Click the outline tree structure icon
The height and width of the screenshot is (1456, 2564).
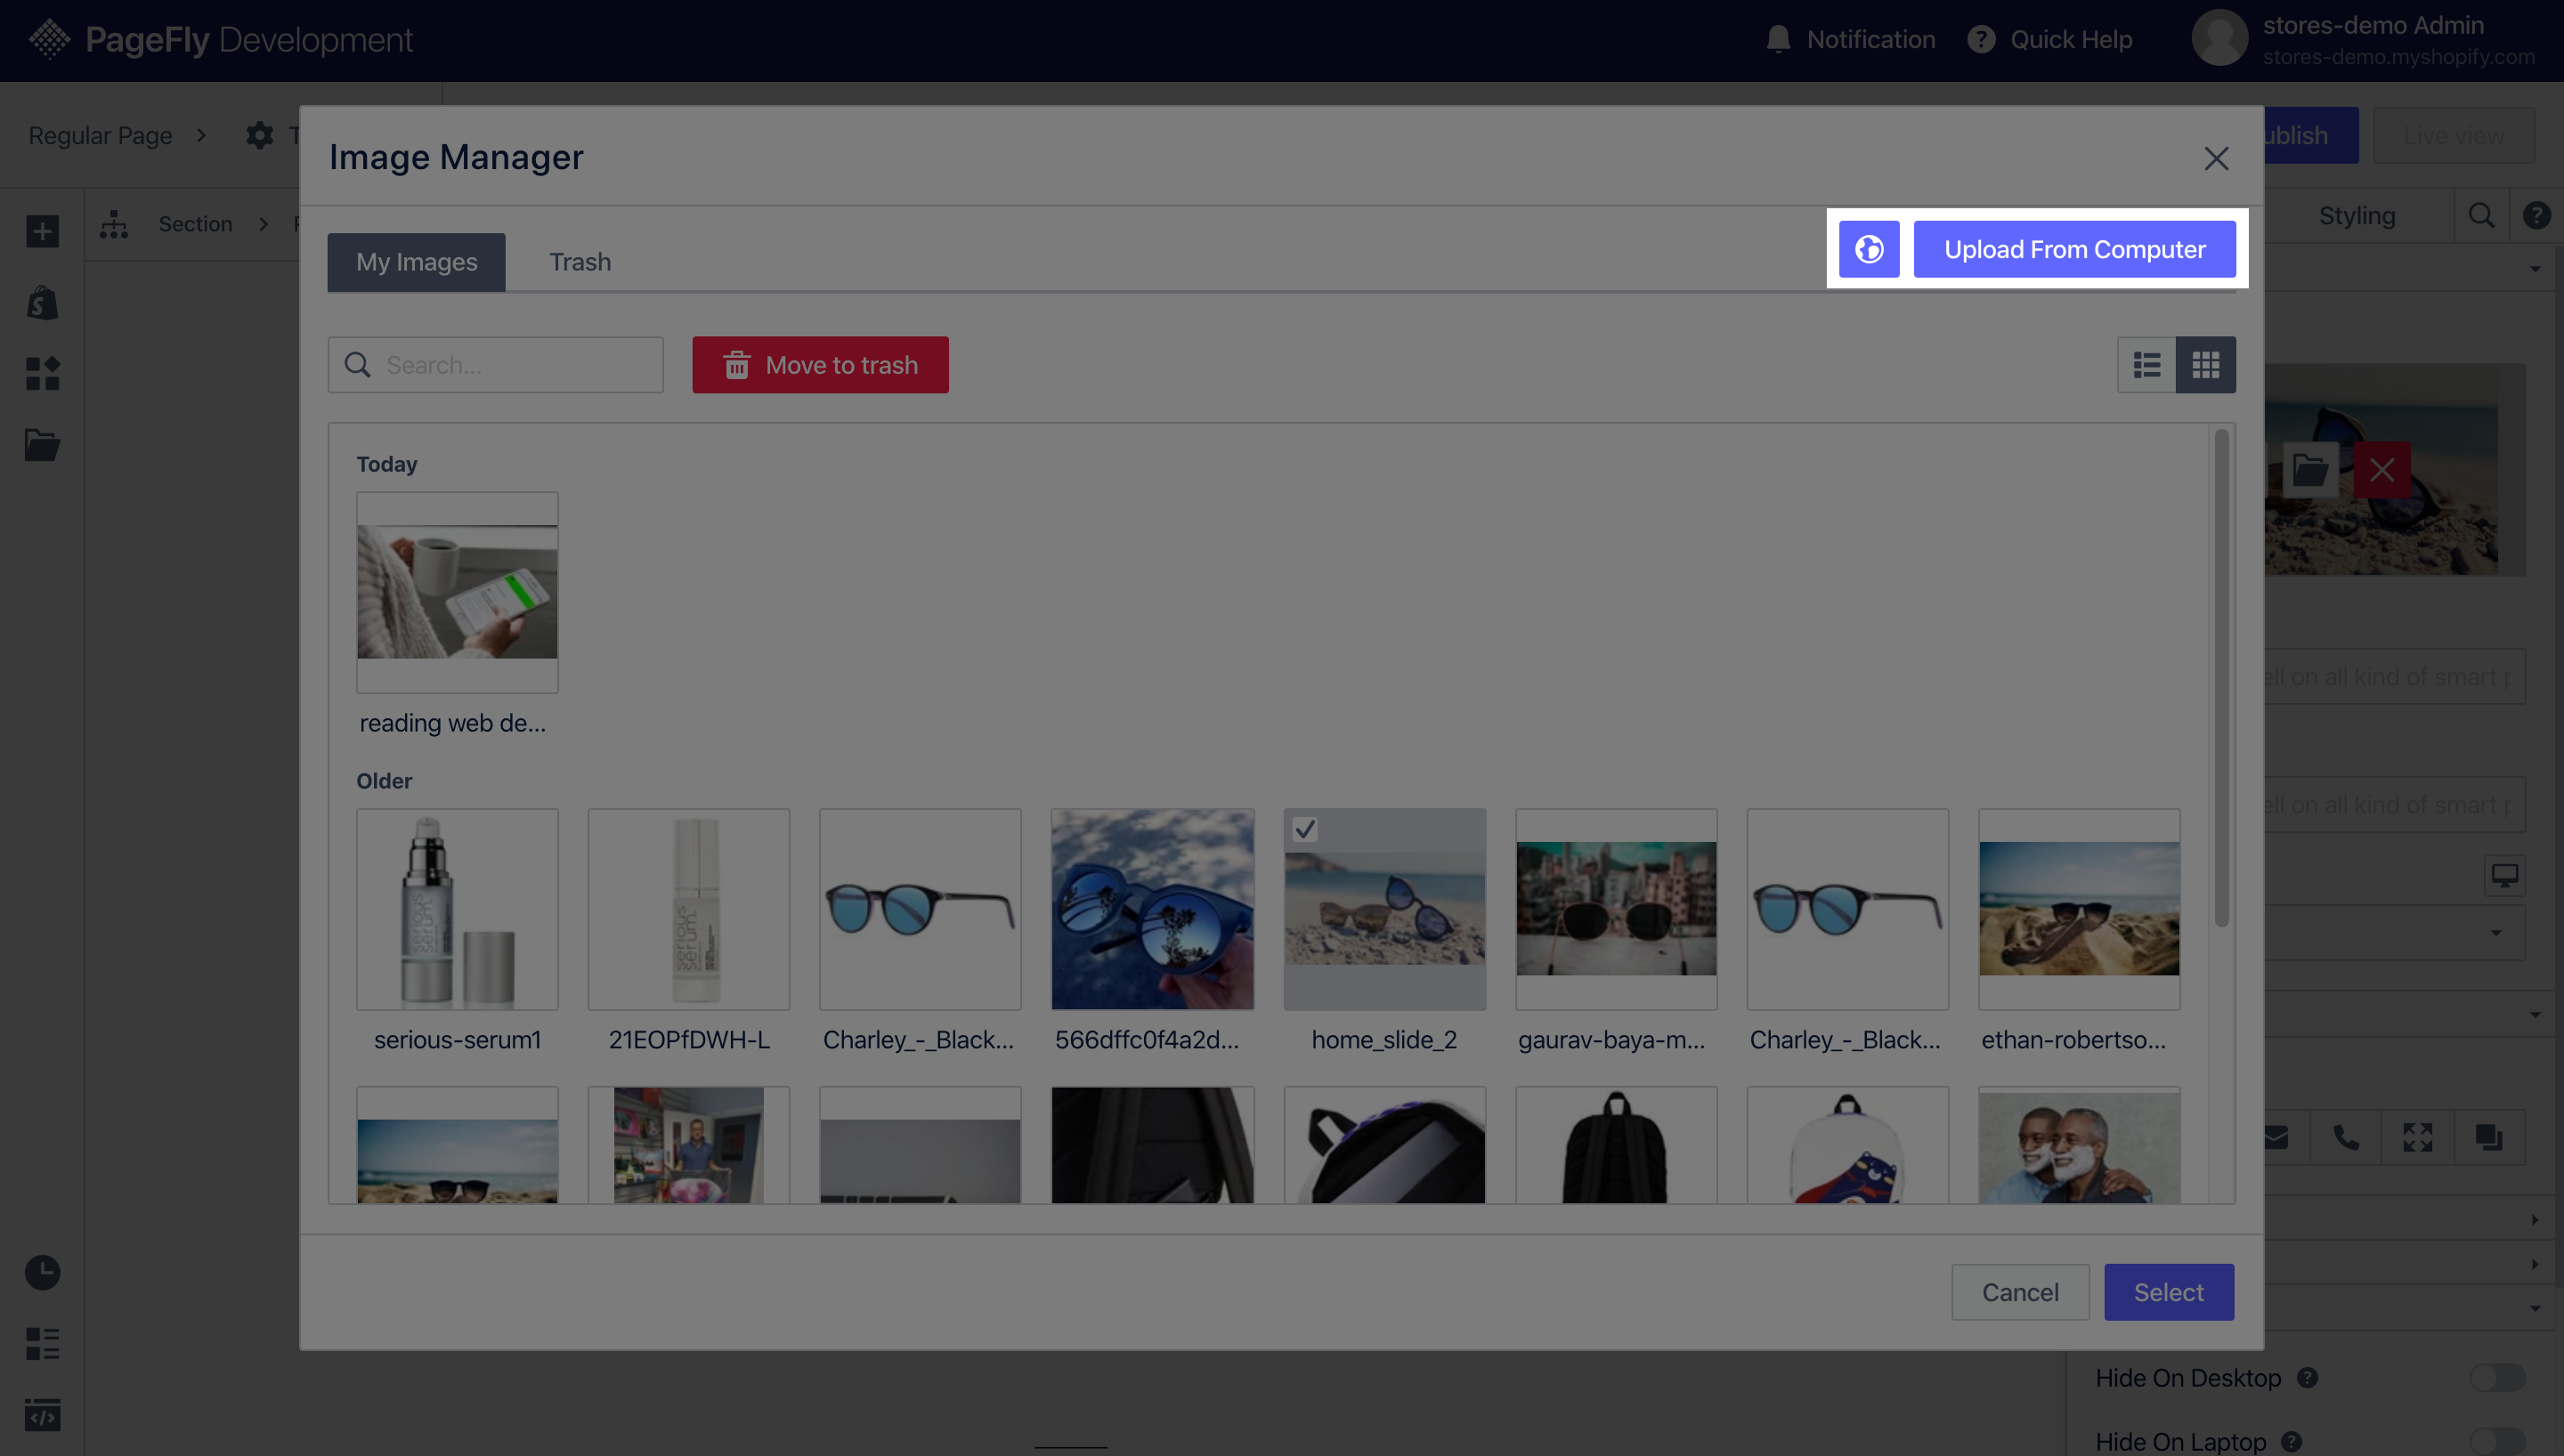114,224
